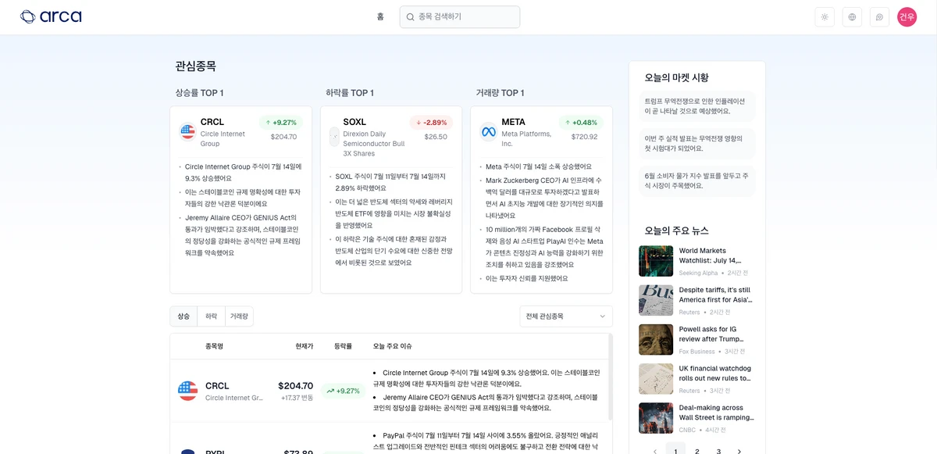Click the 관심종목 page heading
The width and height of the screenshot is (937, 454).
[196, 66]
